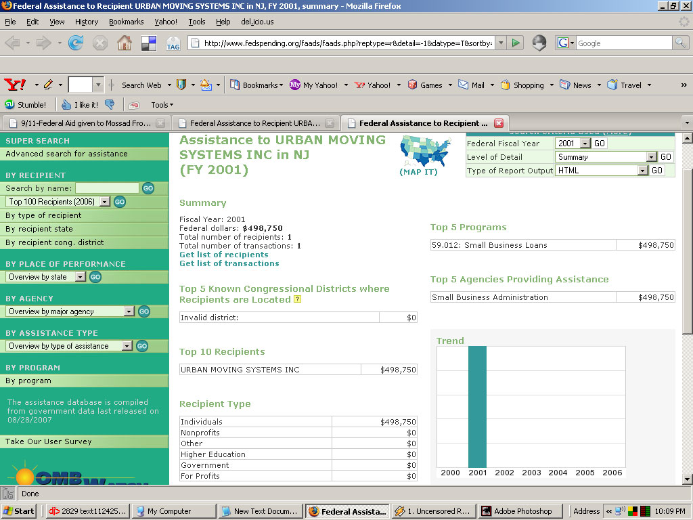Click the Yahoo! toolbar logo
The height and width of the screenshot is (520, 693).
click(15, 85)
